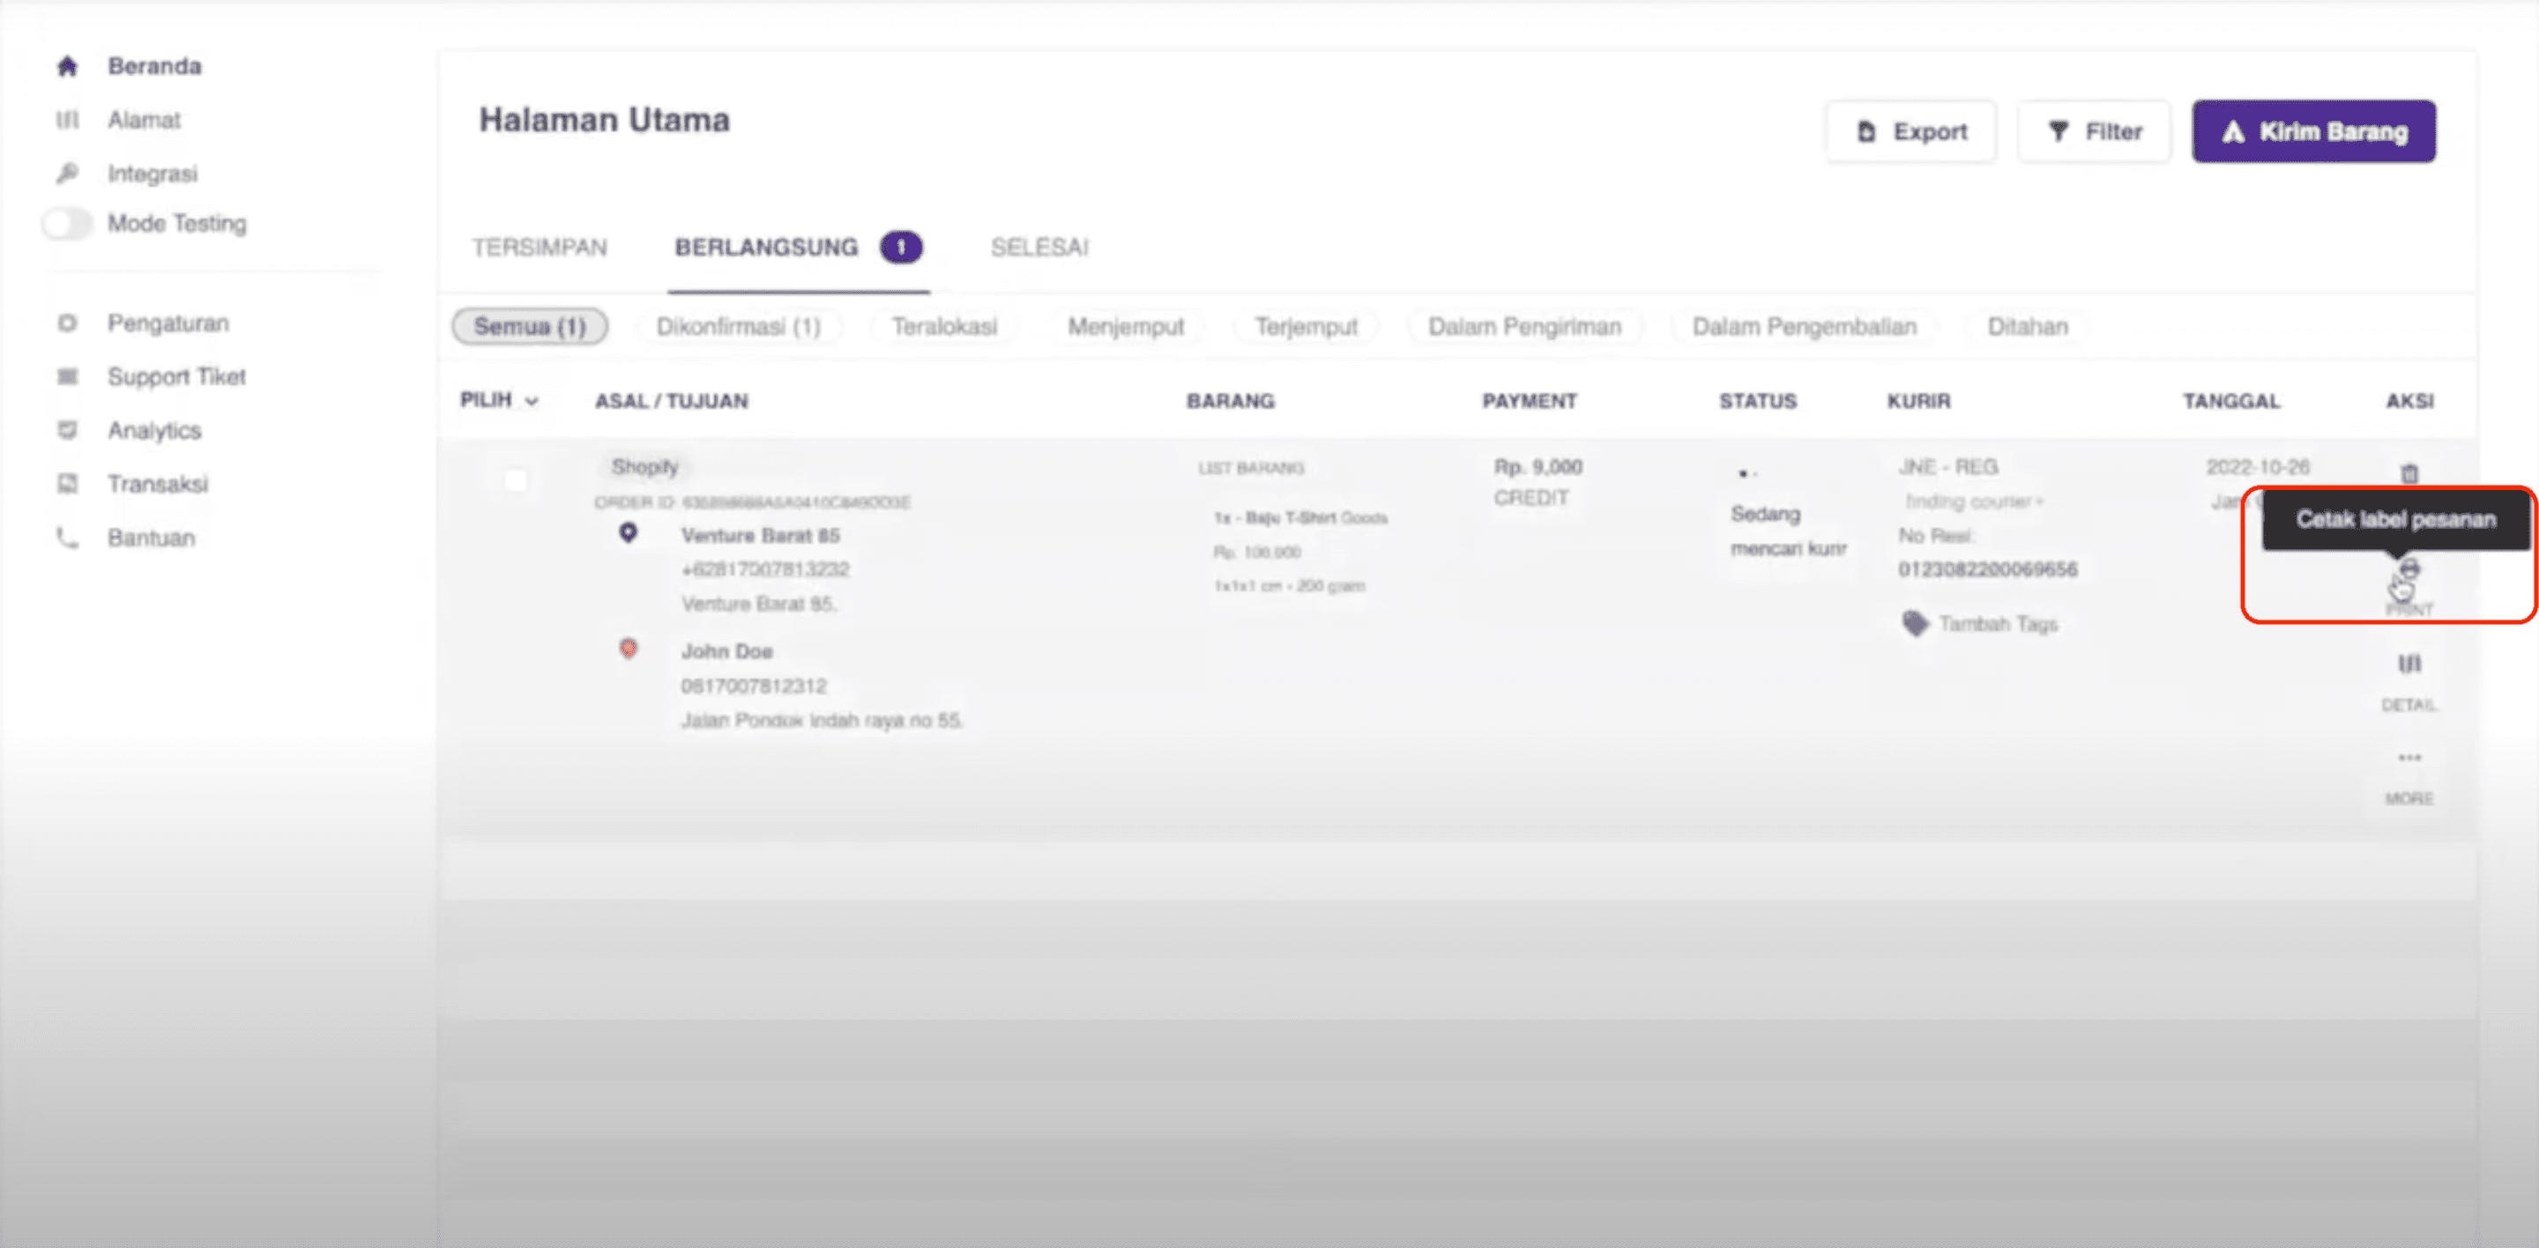Switch to the Tersimpan tab
Screen dimensions: 2539x1248
(x=540, y=248)
